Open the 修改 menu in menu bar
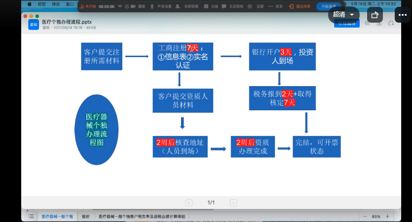This screenshot has height=222, width=412. pyautogui.click(x=56, y=4)
